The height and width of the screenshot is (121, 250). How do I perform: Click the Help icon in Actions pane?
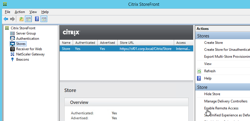coord(199,78)
